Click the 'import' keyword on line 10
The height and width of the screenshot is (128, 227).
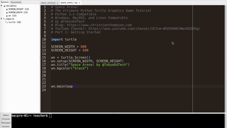57,39
